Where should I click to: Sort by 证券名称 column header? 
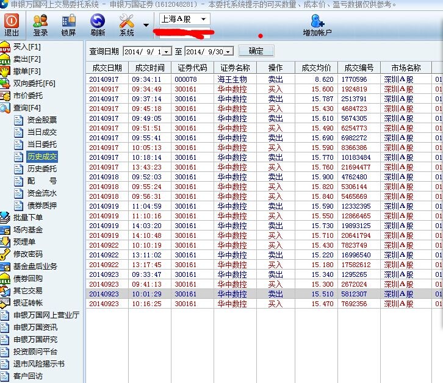pyautogui.click(x=235, y=68)
